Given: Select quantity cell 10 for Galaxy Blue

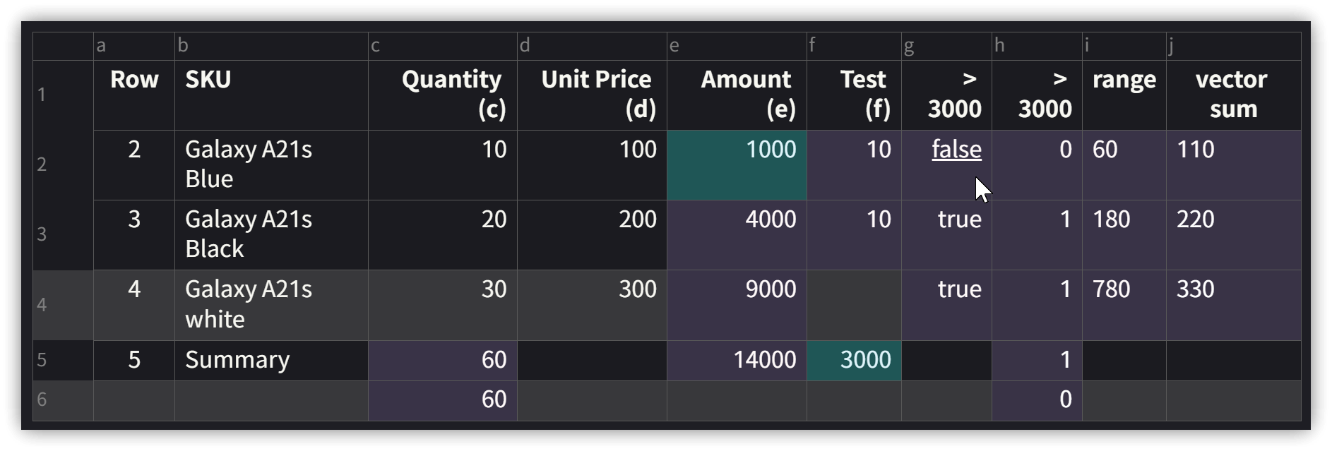Looking at the screenshot, I should click(x=443, y=165).
